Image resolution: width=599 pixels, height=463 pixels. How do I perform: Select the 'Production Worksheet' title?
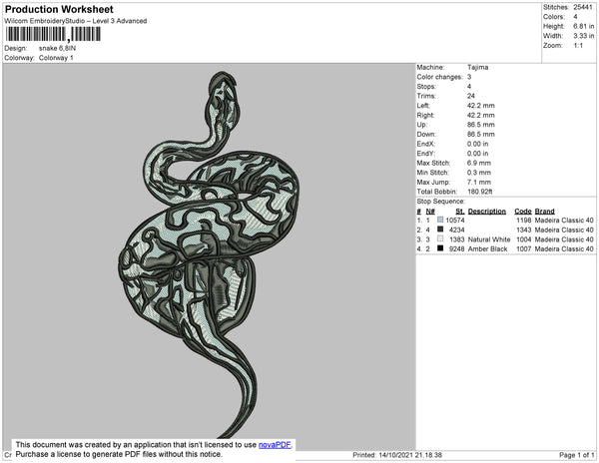(x=59, y=10)
